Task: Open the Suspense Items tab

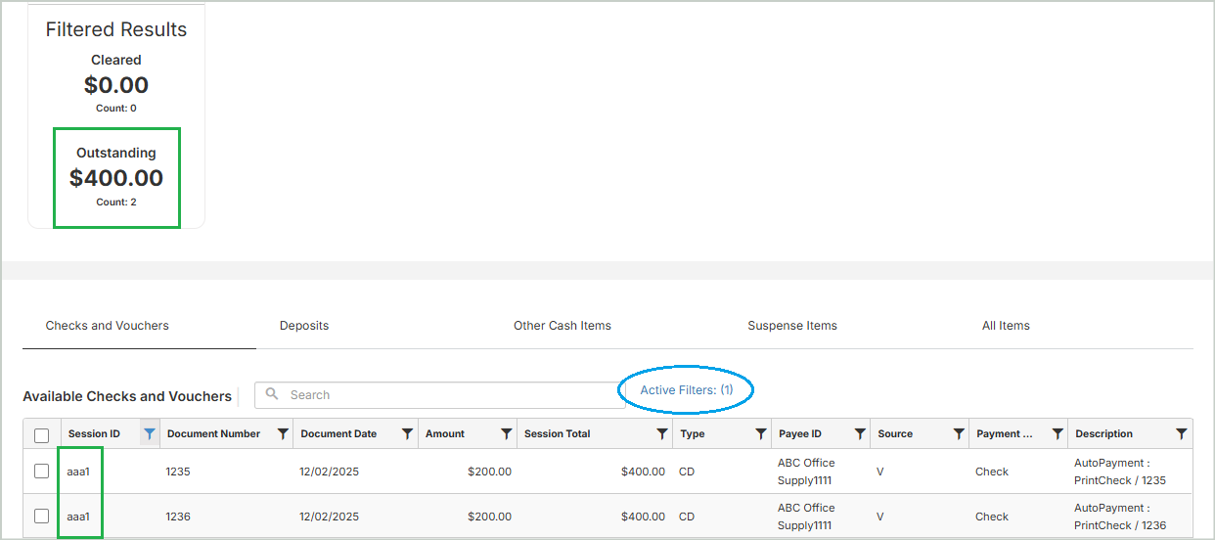Action: (x=792, y=326)
